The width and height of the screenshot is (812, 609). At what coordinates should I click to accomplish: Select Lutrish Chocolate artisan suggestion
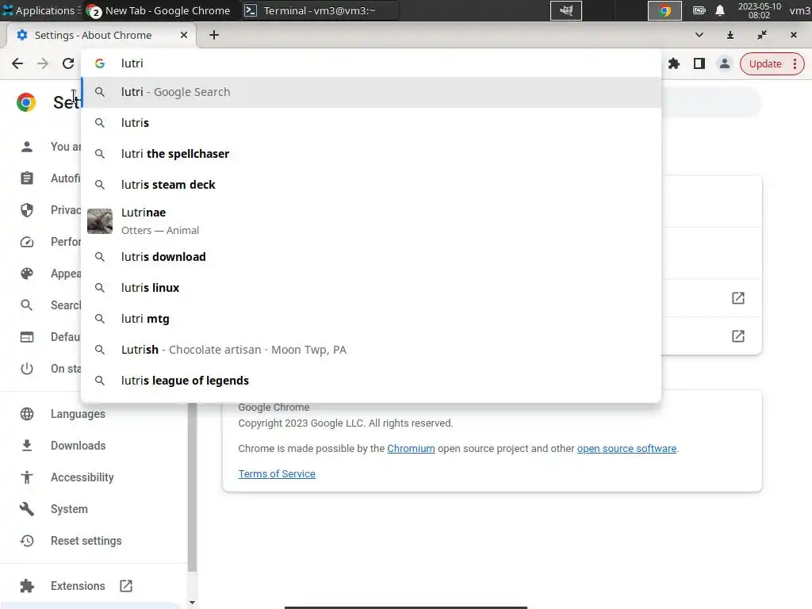point(371,350)
